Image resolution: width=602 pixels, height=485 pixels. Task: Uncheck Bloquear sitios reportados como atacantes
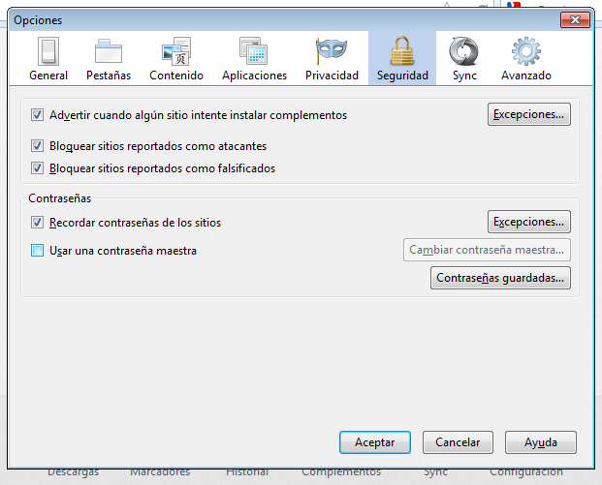point(37,145)
